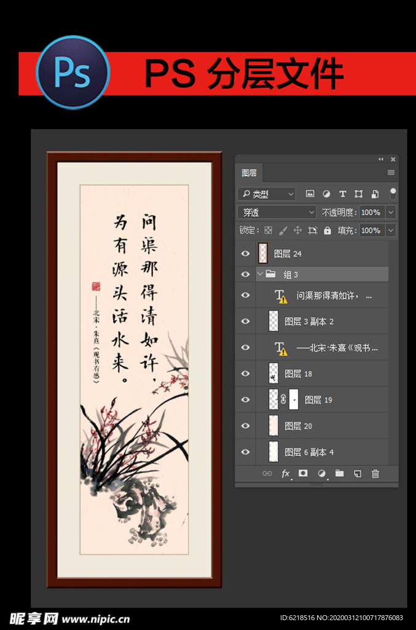The height and width of the screenshot is (630, 416).
Task: Create a new layer
Action: (x=358, y=474)
